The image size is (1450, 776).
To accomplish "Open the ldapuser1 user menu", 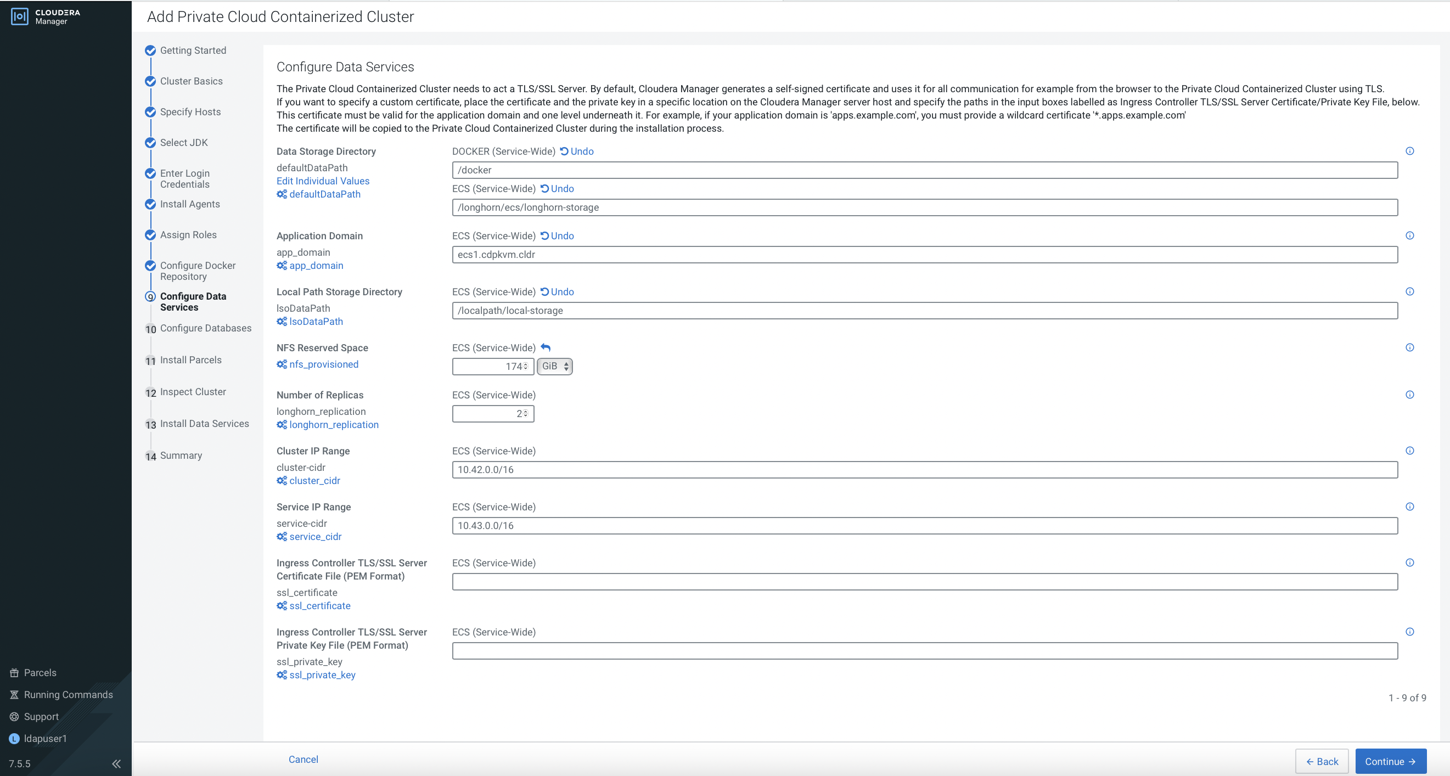I will click(x=45, y=738).
